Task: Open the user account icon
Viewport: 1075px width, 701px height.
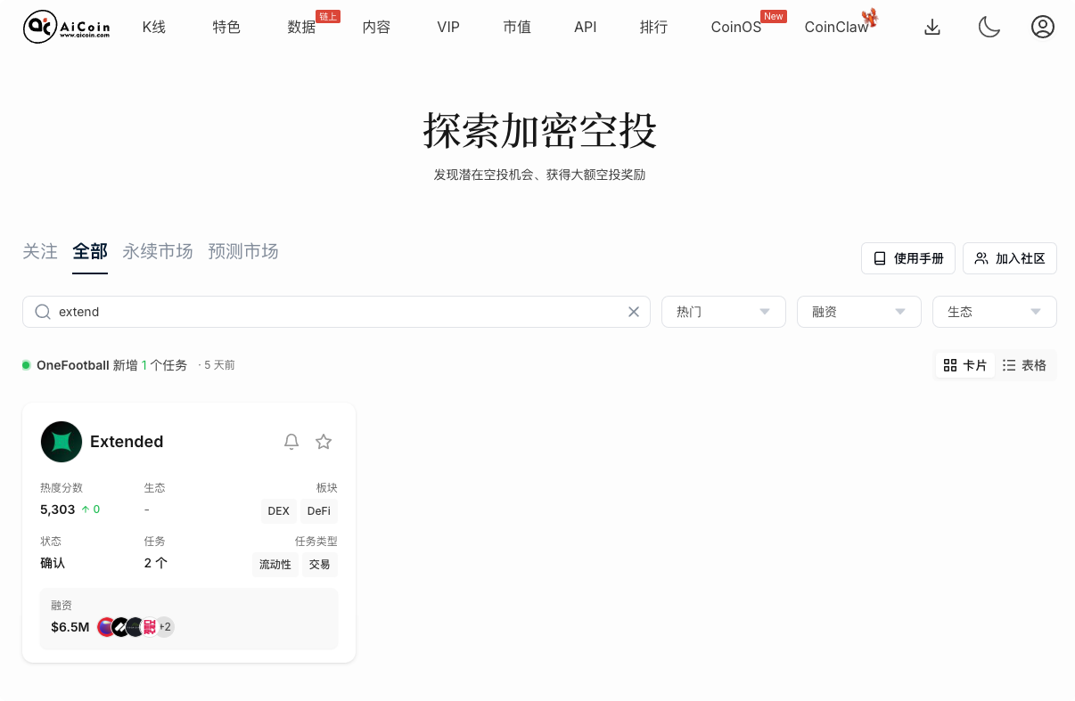Action: (1043, 27)
